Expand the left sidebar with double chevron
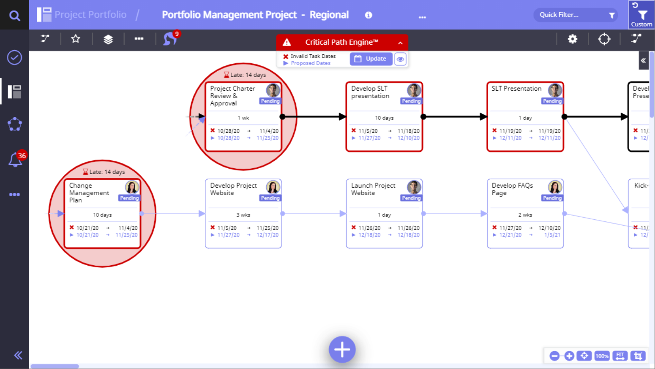 coord(18,355)
